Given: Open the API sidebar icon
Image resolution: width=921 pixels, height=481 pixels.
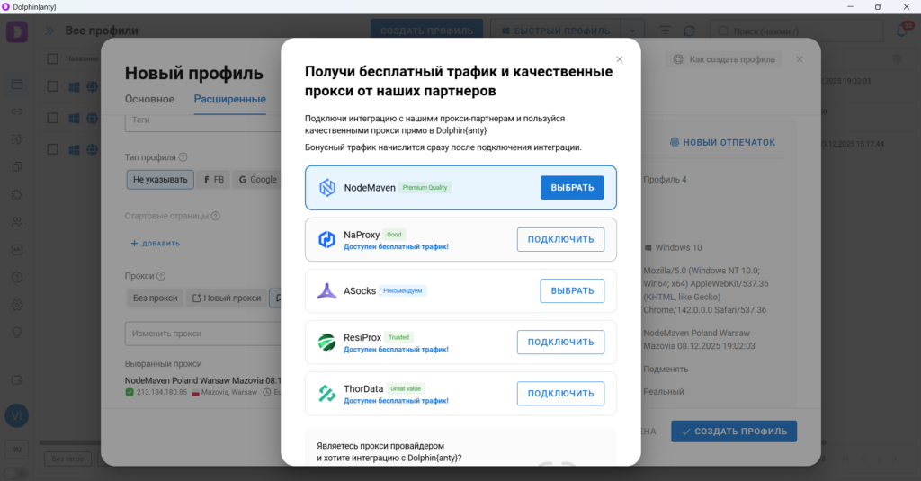Looking at the screenshot, I should click(17, 250).
